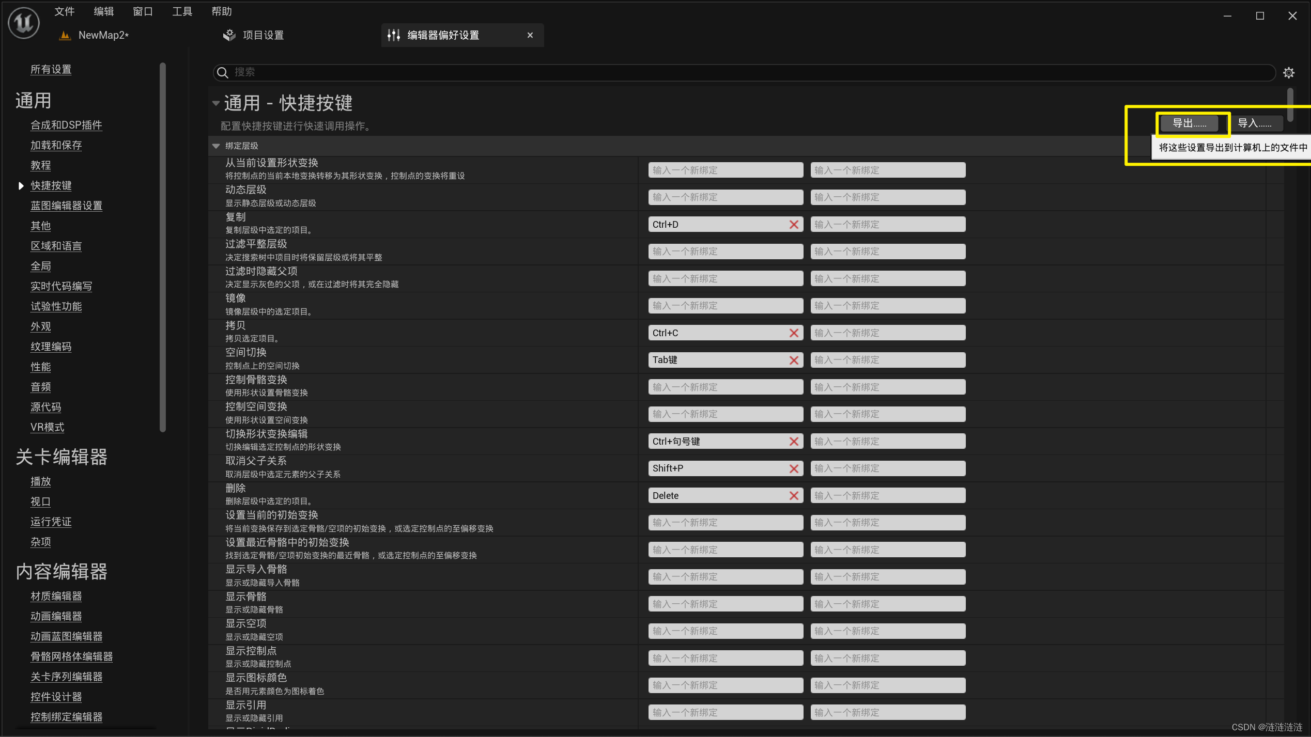Viewport: 1311px width, 737px height.
Task: Remove the Ctrl+句号键 binding
Action: [x=794, y=442]
